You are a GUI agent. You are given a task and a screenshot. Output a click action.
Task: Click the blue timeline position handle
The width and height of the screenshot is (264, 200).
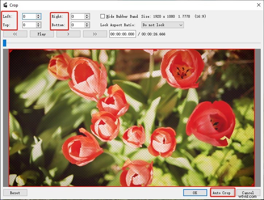(4, 43)
